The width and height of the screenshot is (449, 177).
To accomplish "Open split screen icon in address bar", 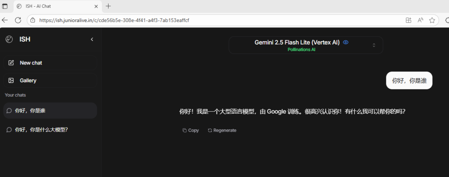I will 408,20.
